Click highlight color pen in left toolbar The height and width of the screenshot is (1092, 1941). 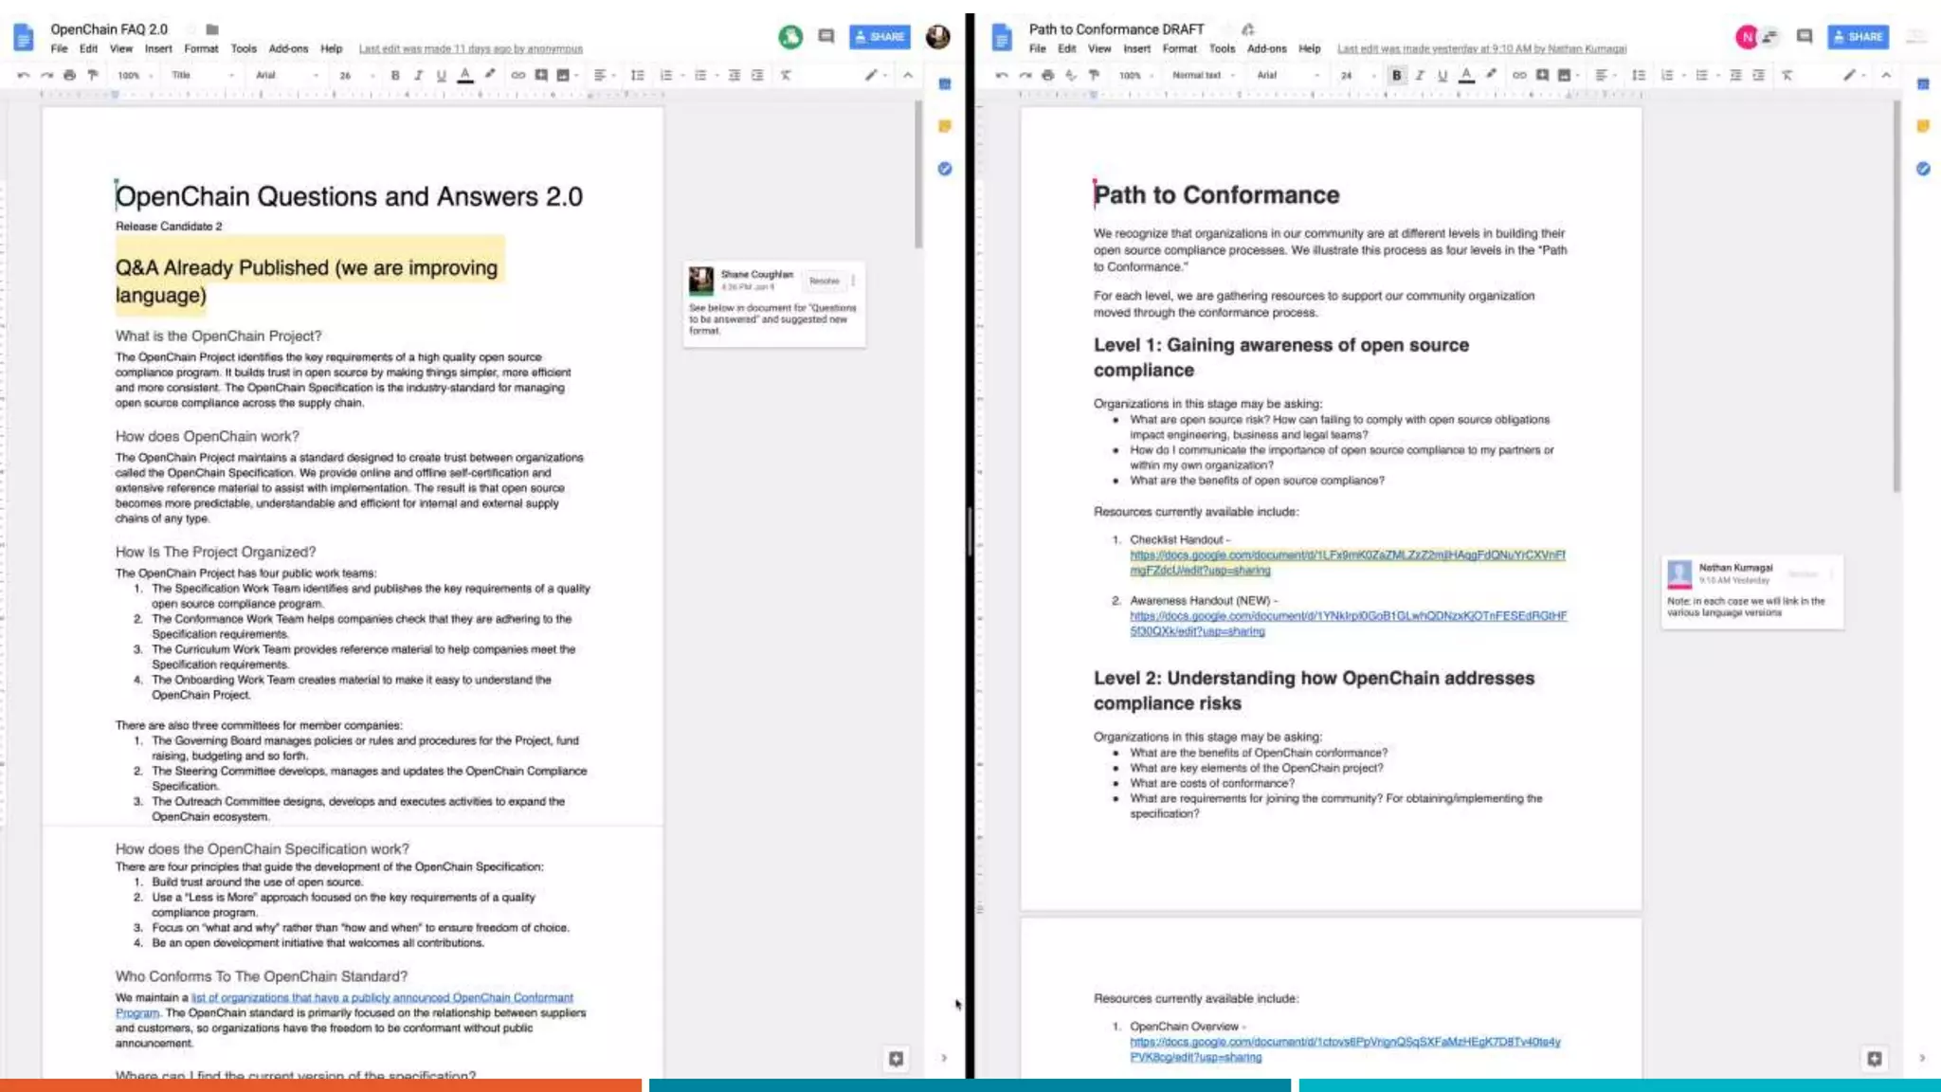pyautogui.click(x=490, y=75)
